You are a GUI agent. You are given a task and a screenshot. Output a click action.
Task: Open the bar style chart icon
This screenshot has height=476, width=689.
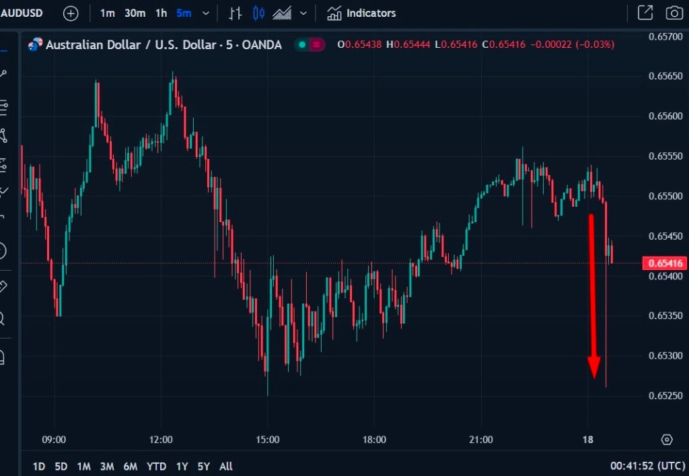235,13
